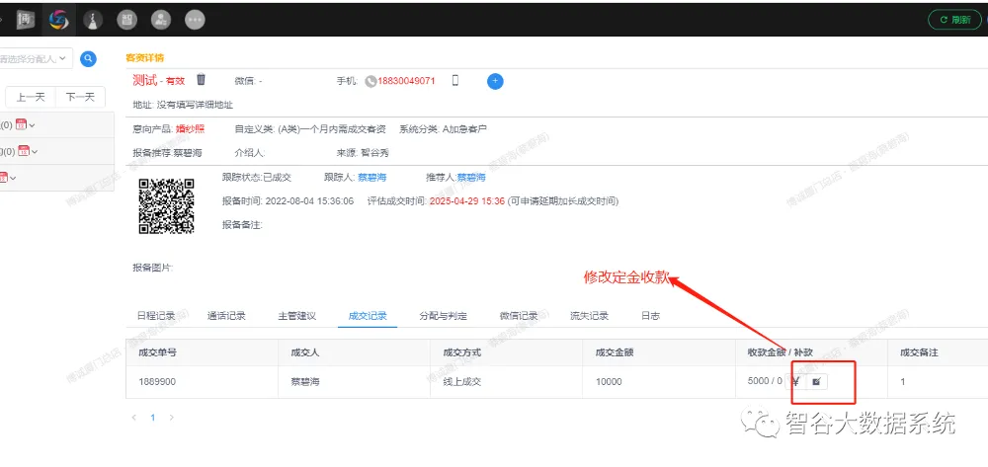The height and width of the screenshot is (467, 988).
Task: Select the 微信记录 tab
Action: click(519, 316)
